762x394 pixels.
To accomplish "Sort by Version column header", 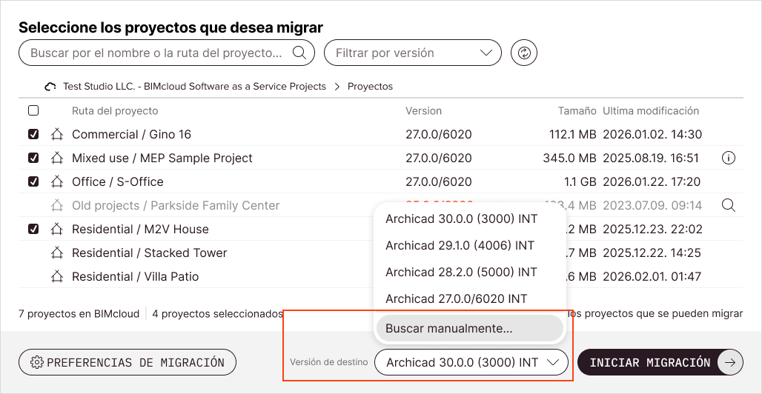I will 424,111.
